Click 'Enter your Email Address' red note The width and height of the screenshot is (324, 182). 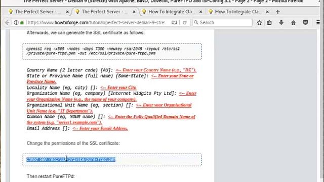click(x=100, y=128)
